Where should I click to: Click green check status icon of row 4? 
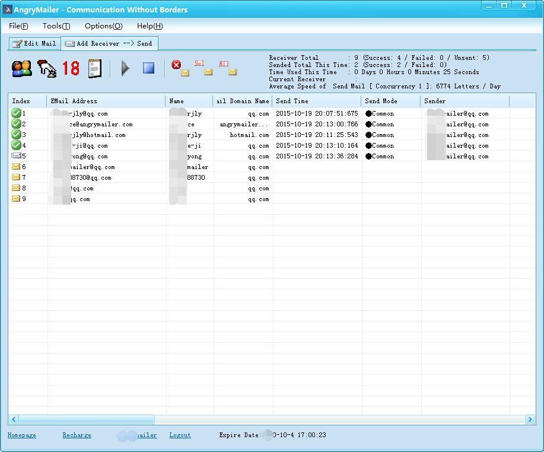(x=16, y=145)
